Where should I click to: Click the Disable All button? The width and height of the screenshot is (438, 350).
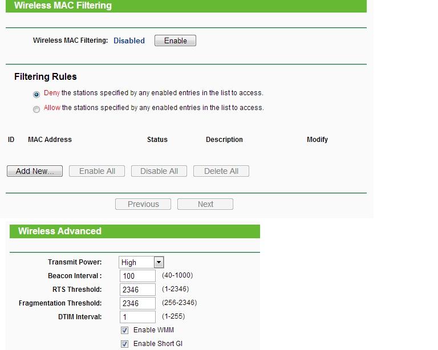[x=159, y=171]
